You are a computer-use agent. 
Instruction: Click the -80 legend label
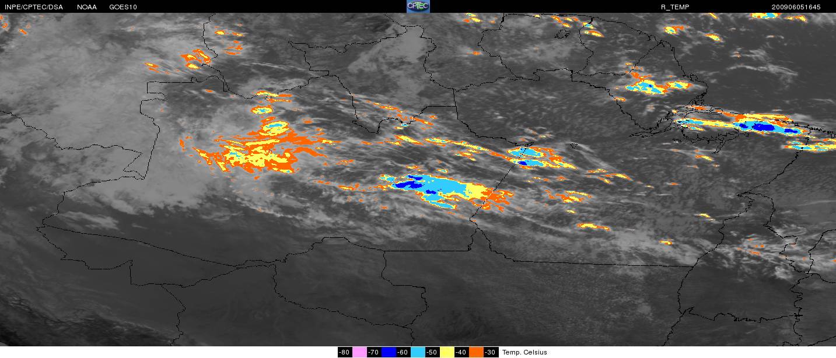345,352
